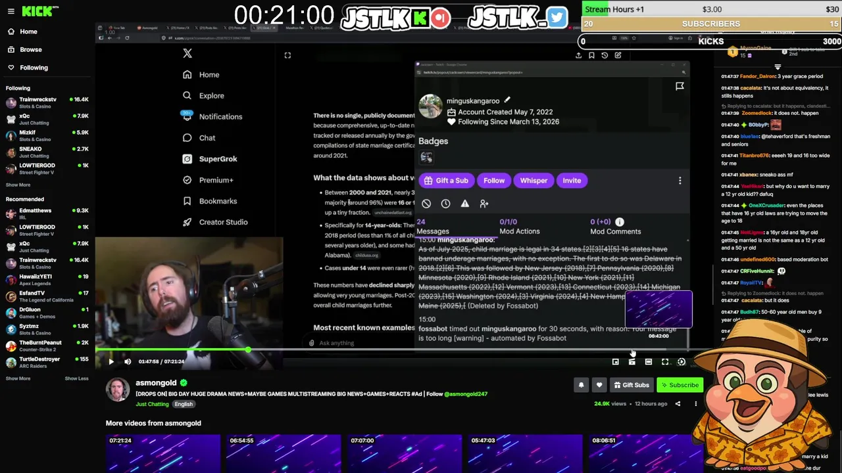Open Premium+ in the X sidebar
This screenshot has width=842, height=473.
tap(208, 180)
